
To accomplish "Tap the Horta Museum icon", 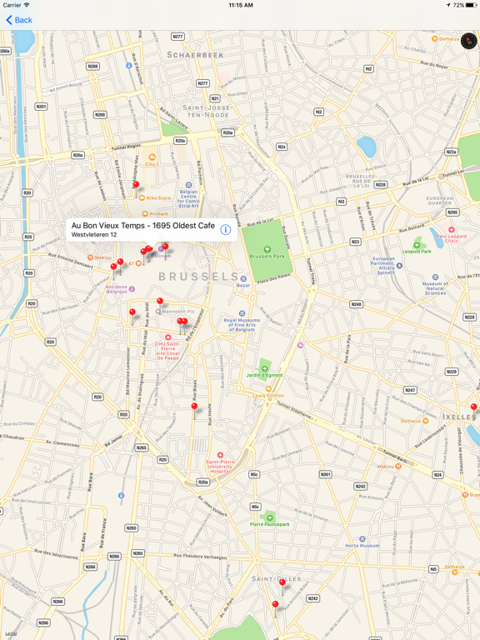I will pos(362,539).
